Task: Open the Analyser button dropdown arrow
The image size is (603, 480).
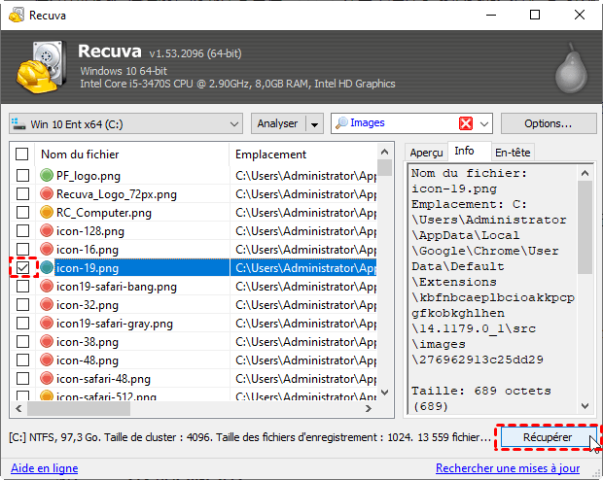Action: tap(314, 124)
